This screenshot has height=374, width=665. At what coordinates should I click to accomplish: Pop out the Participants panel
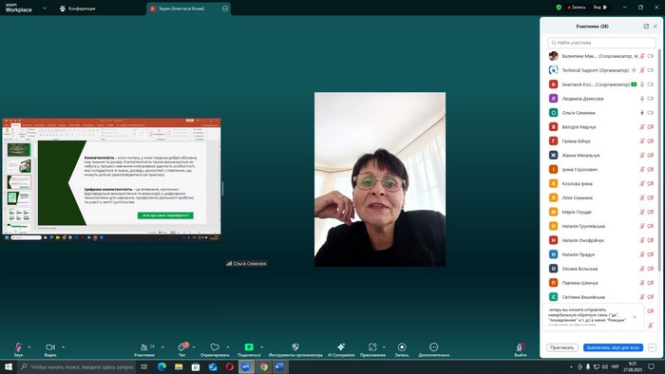(646, 27)
